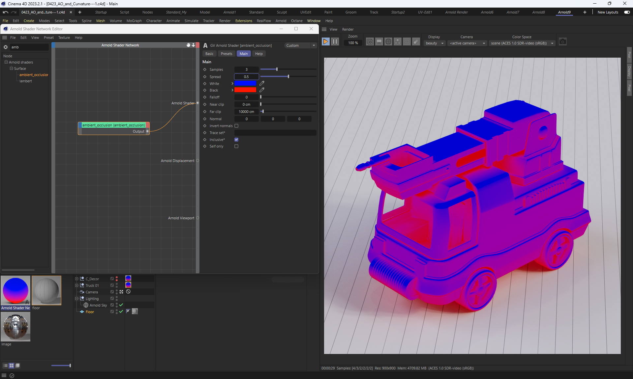Viewport: 633px width, 379px height.
Task: Click the red Black color swatch
Action: click(x=245, y=90)
